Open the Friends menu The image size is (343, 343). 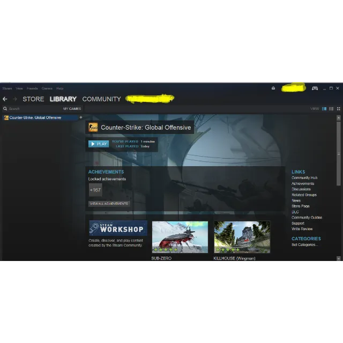[32, 88]
